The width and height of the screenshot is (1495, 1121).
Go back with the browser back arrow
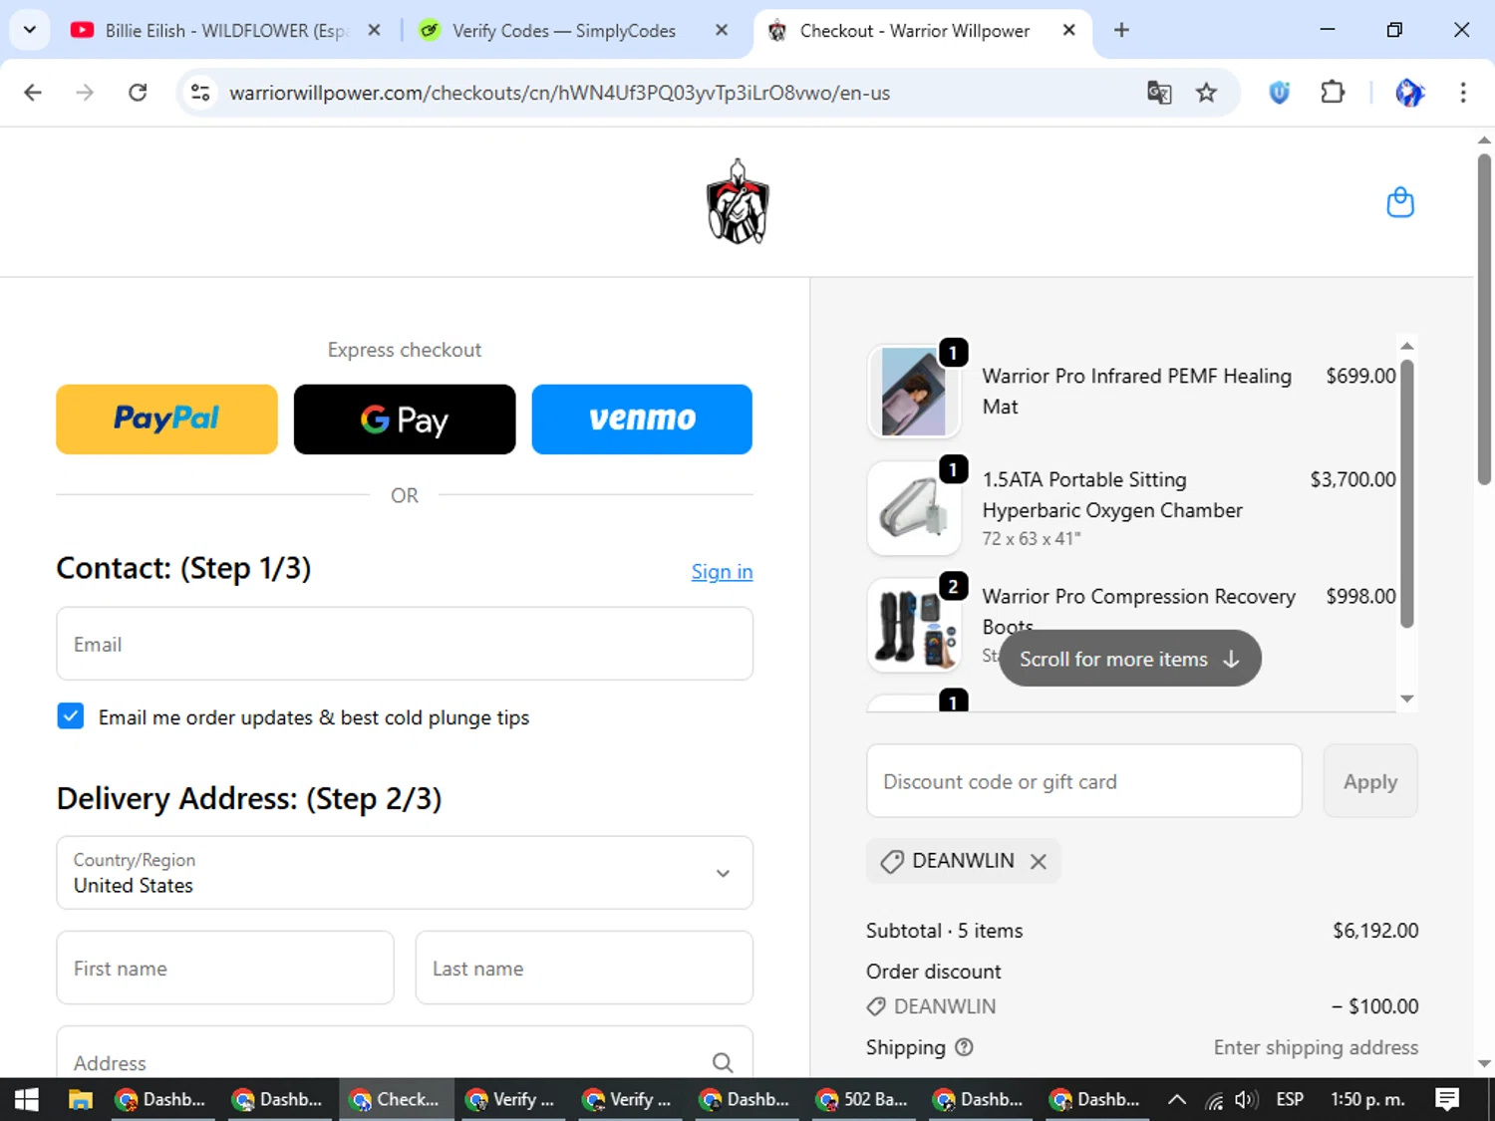coord(33,93)
